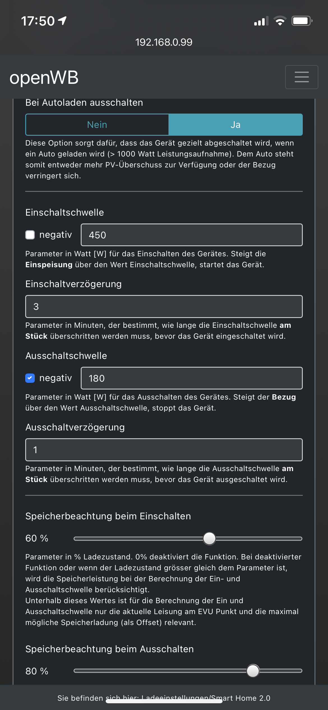
Task: Uncheck negativ checkbox for Ausschaltschwelle
Action: [30, 378]
